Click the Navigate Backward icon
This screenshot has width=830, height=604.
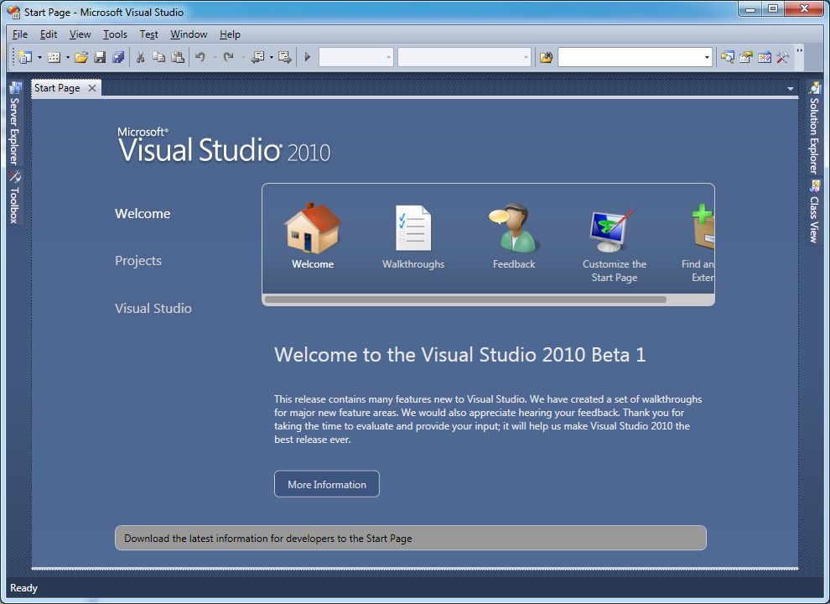click(x=257, y=57)
